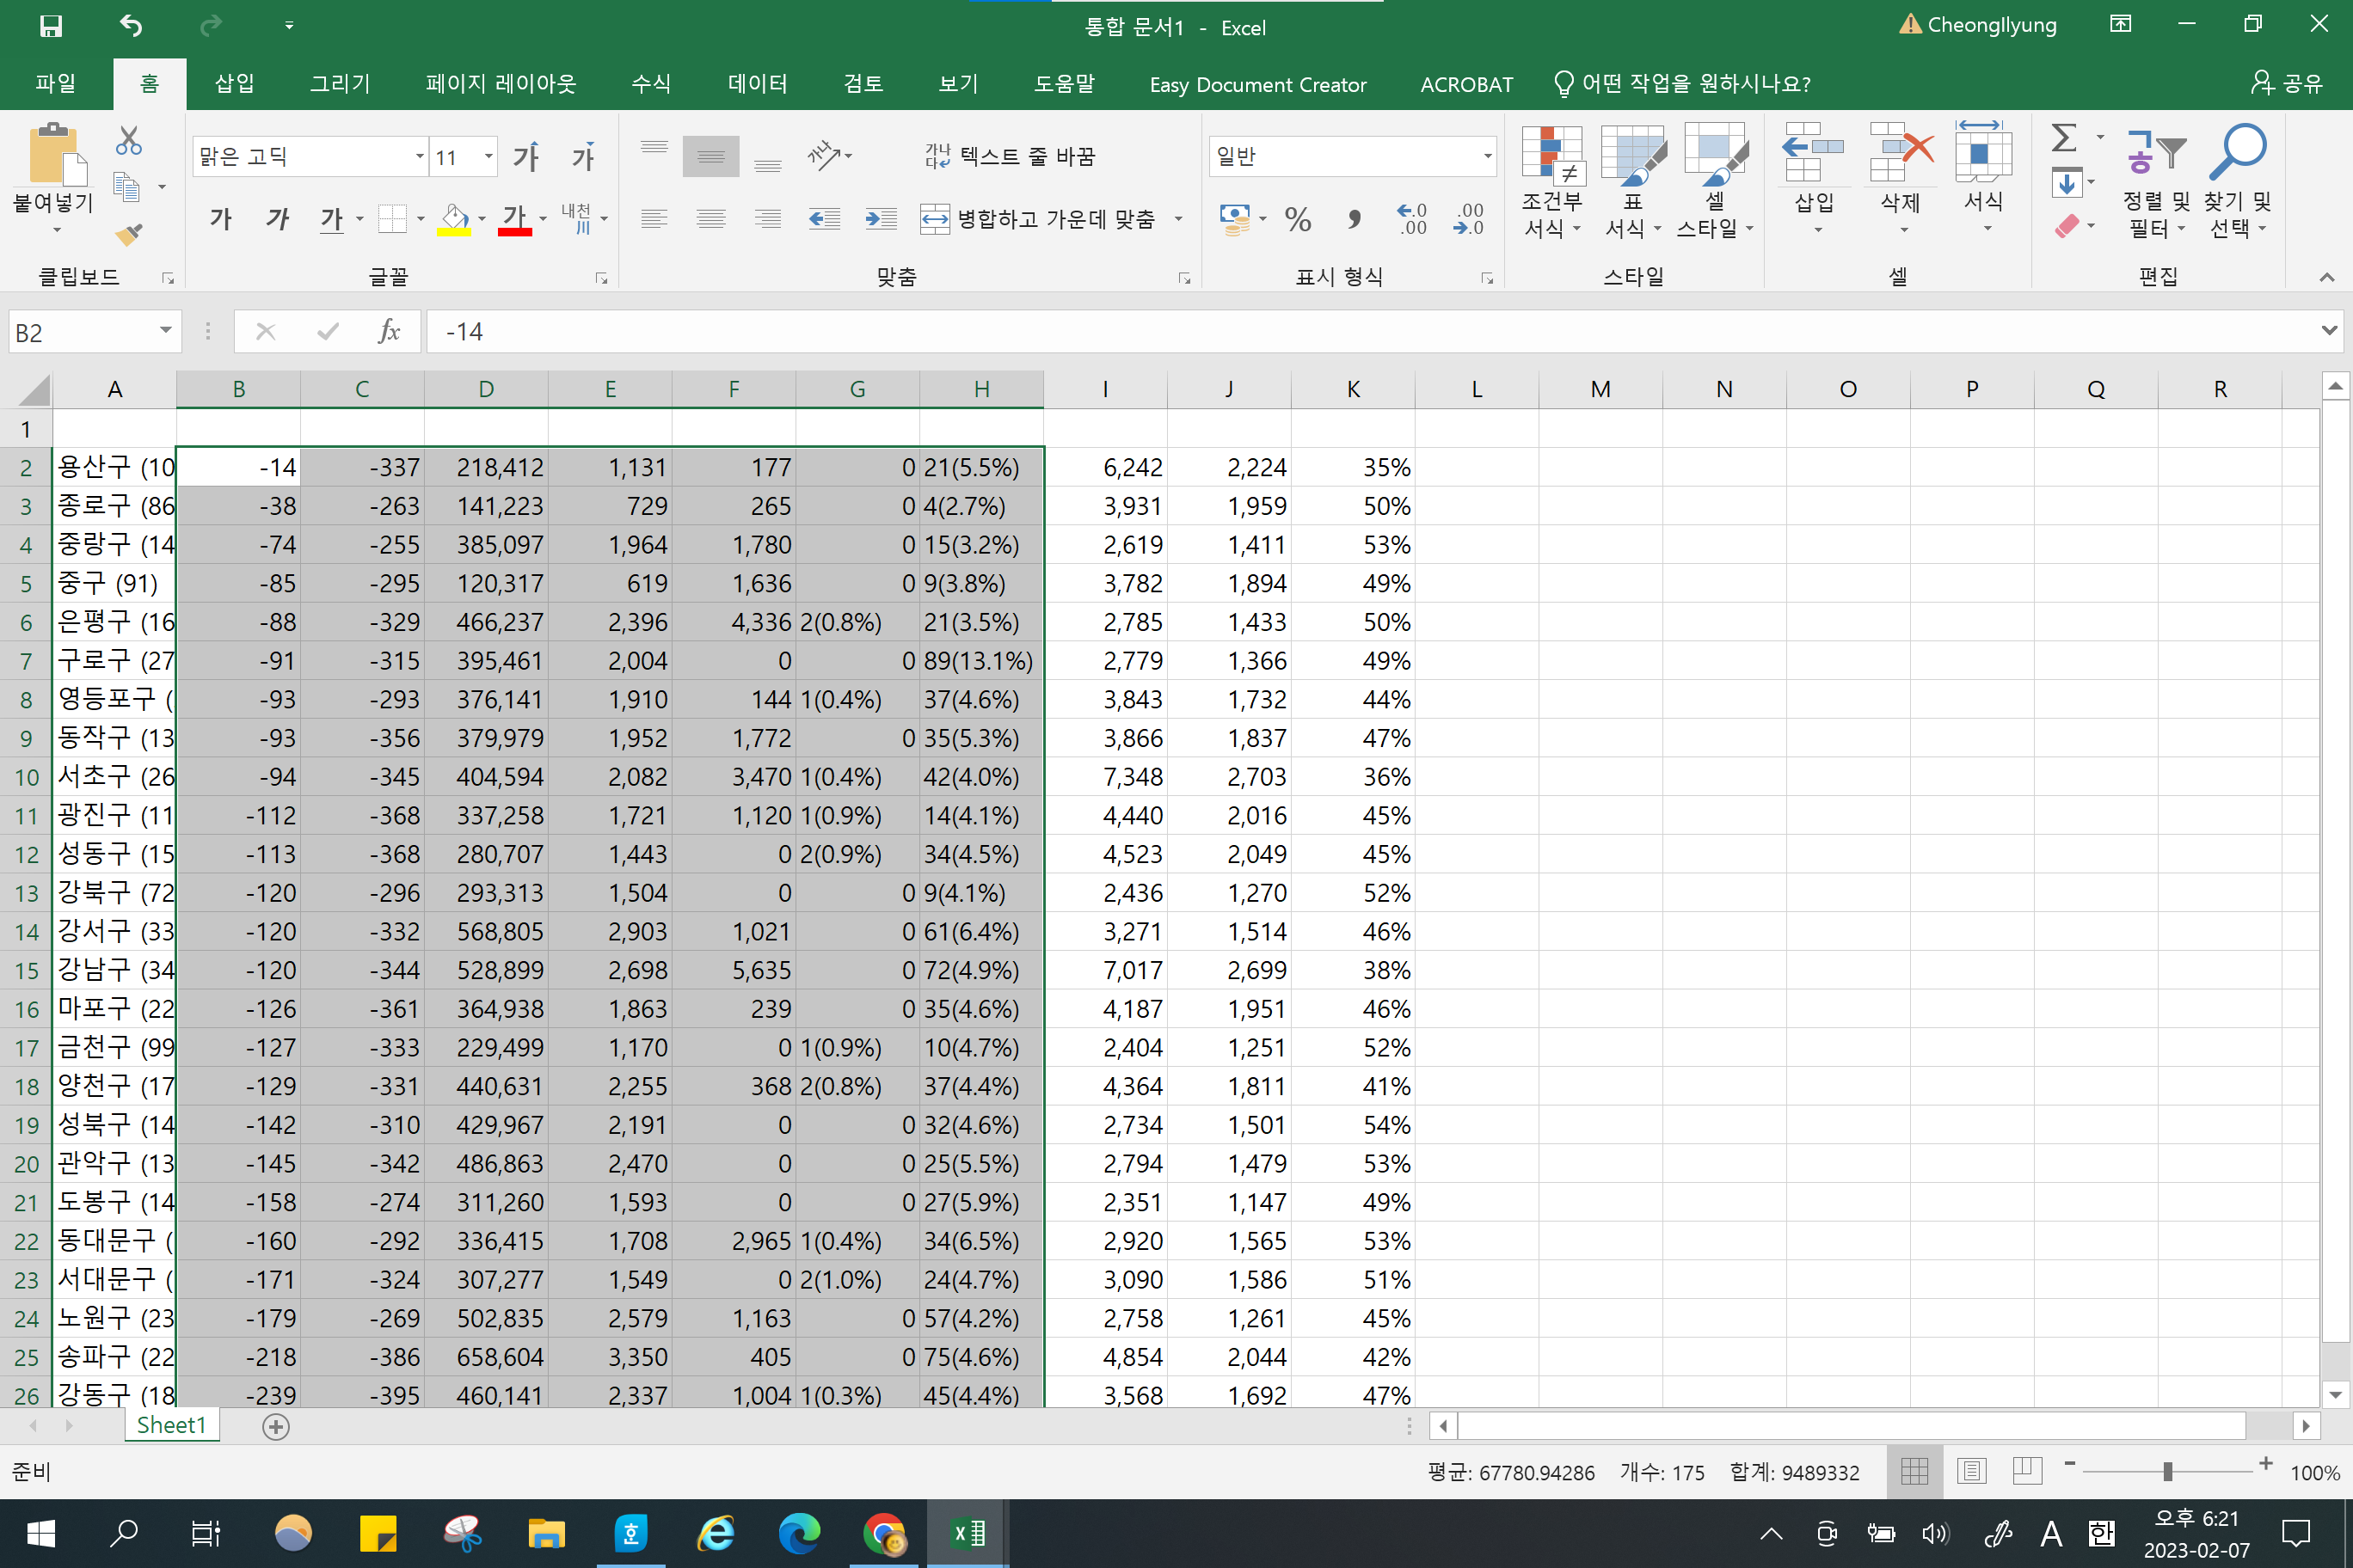Click the Sheet1 worksheet tab
2353x1568 pixels.
click(171, 1425)
